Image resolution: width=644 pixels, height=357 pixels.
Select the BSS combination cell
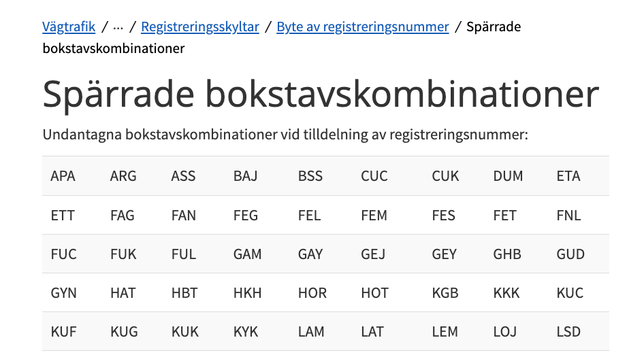coord(310,176)
